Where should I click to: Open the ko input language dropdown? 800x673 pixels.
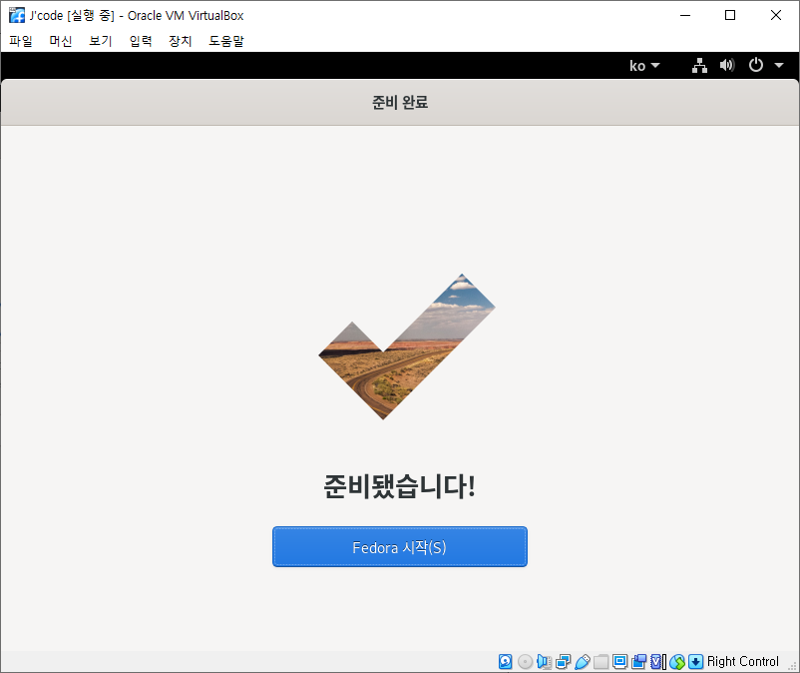click(644, 65)
